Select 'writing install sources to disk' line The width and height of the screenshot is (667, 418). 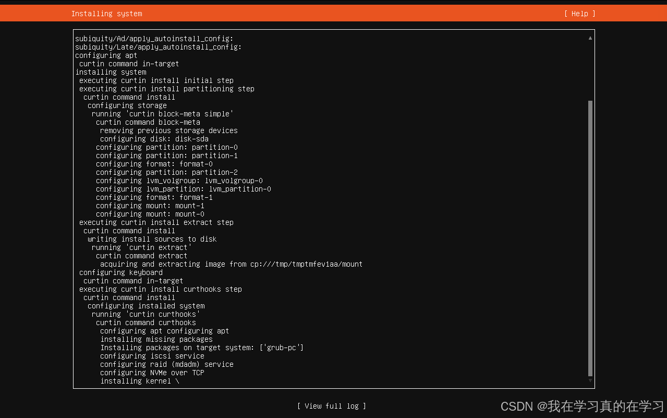coord(152,239)
